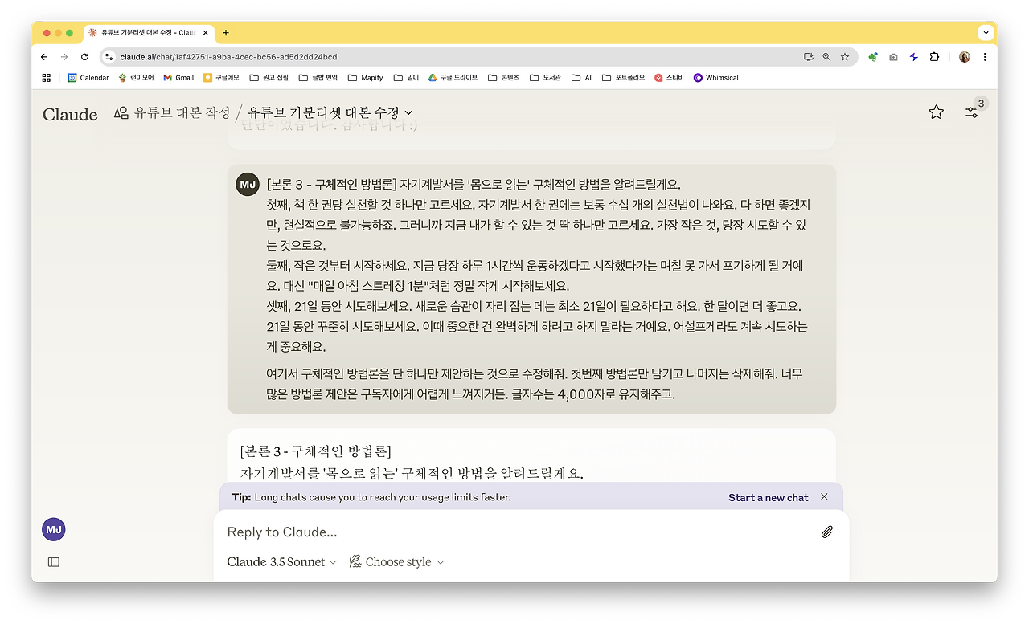Star this conversation as a favorite
Viewport: 1029px width, 624px height.
pos(936,112)
